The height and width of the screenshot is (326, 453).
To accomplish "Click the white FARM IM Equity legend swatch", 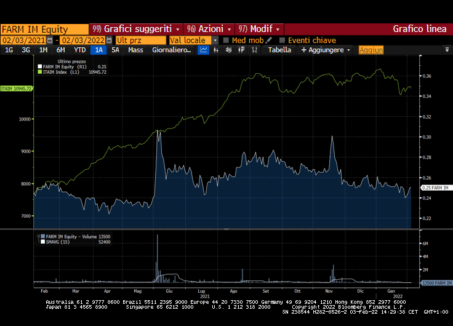I will [40, 66].
